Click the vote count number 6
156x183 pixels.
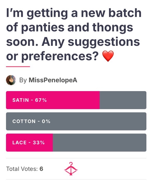(41, 169)
